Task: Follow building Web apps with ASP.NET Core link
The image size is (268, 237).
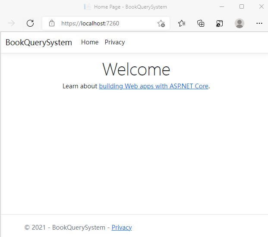Action: (154, 86)
